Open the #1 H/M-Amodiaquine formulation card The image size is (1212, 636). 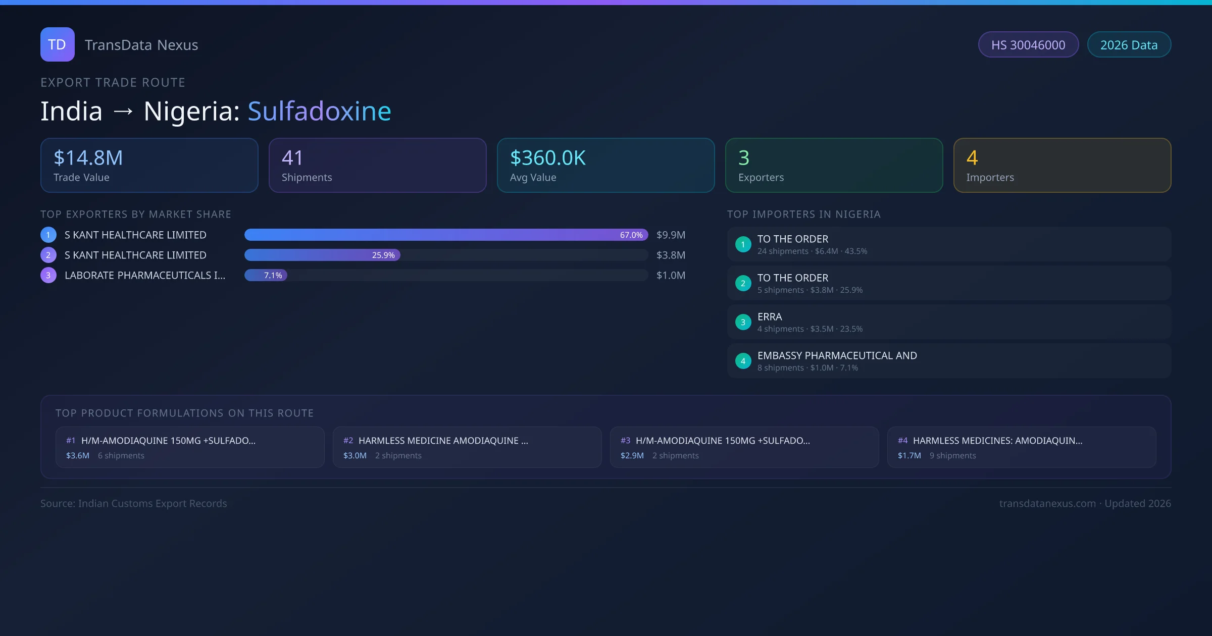point(190,447)
